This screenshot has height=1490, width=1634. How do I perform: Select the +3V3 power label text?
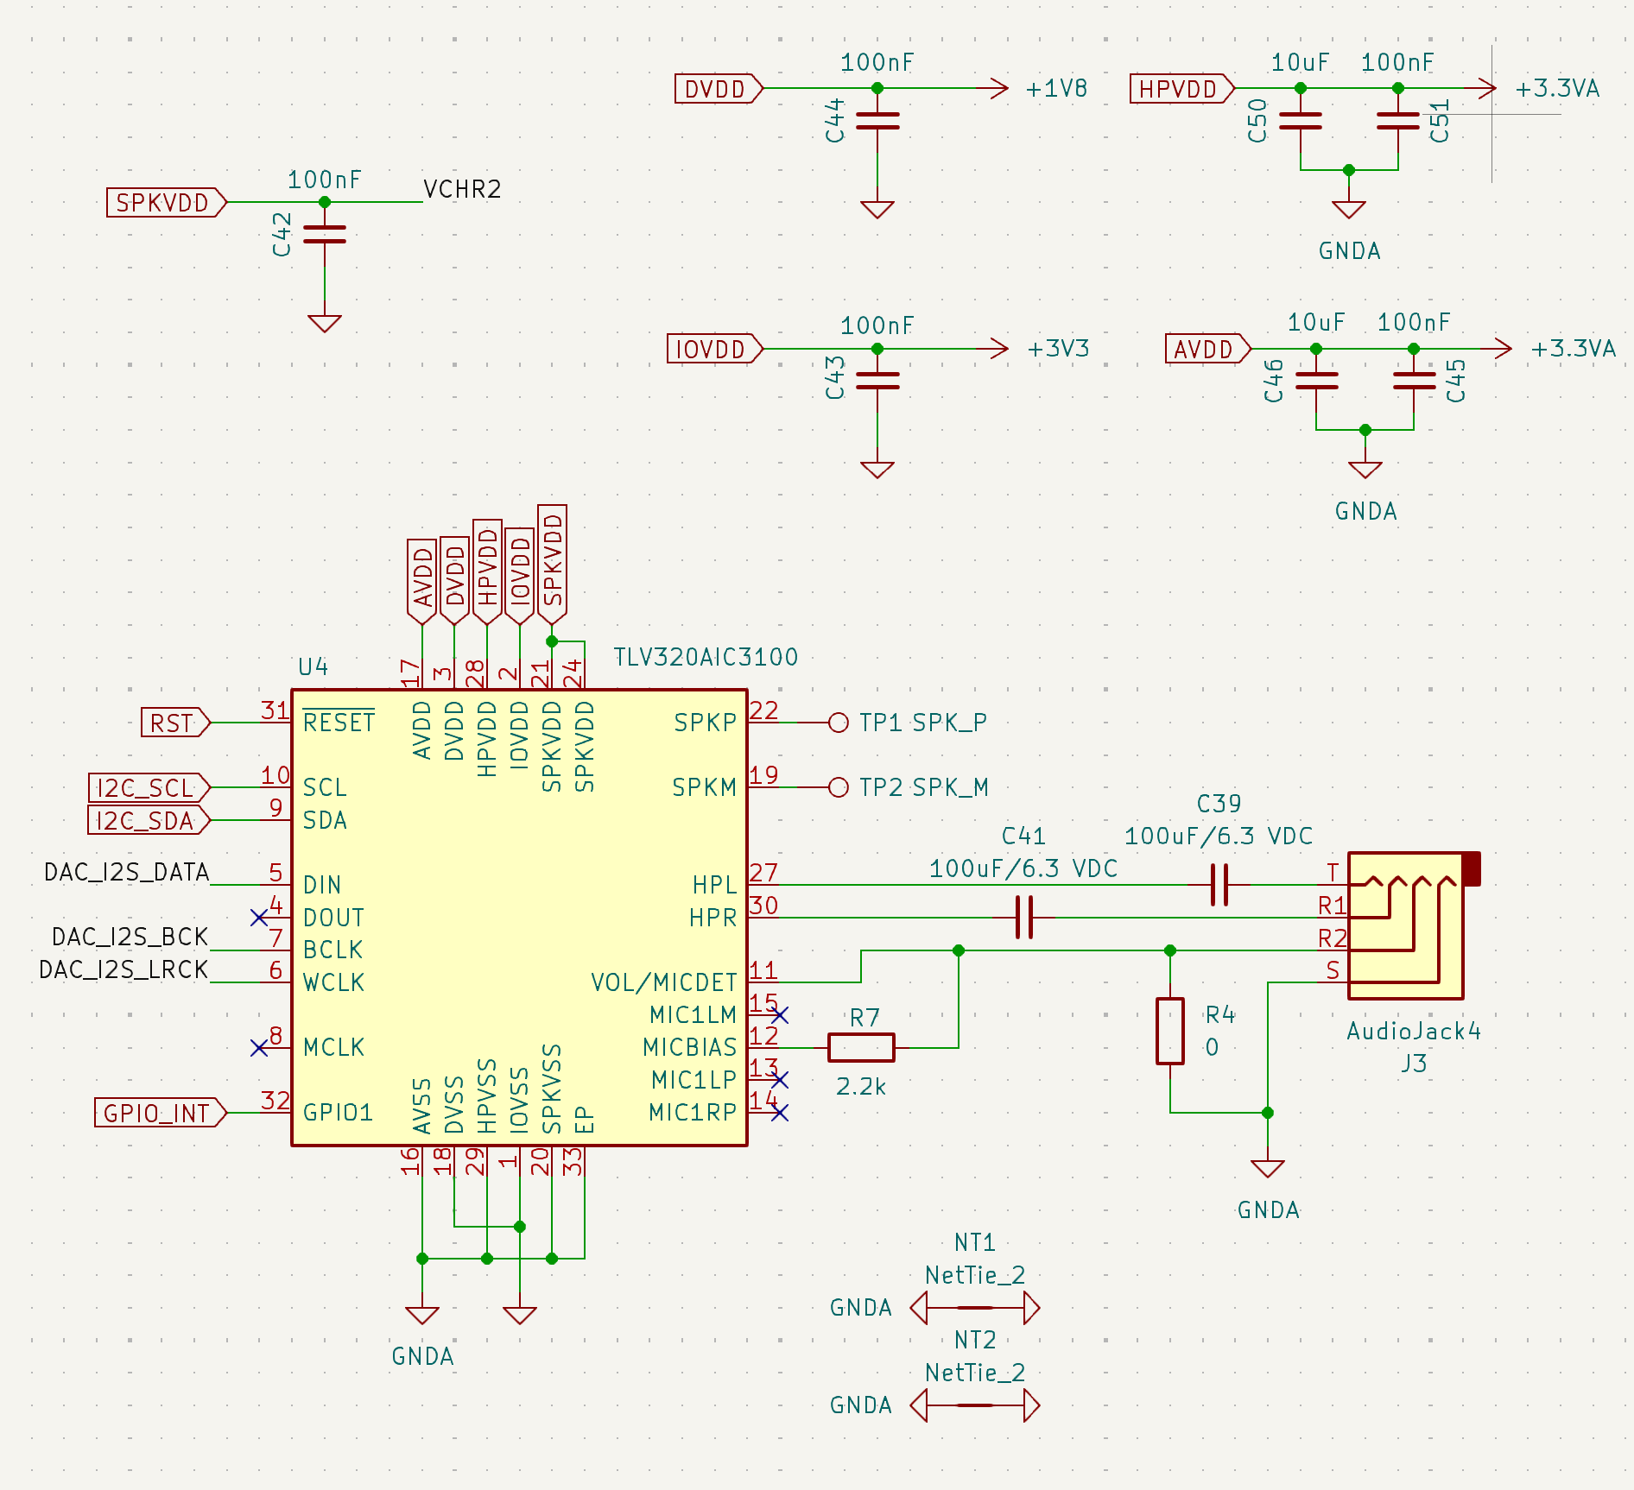click(1058, 349)
